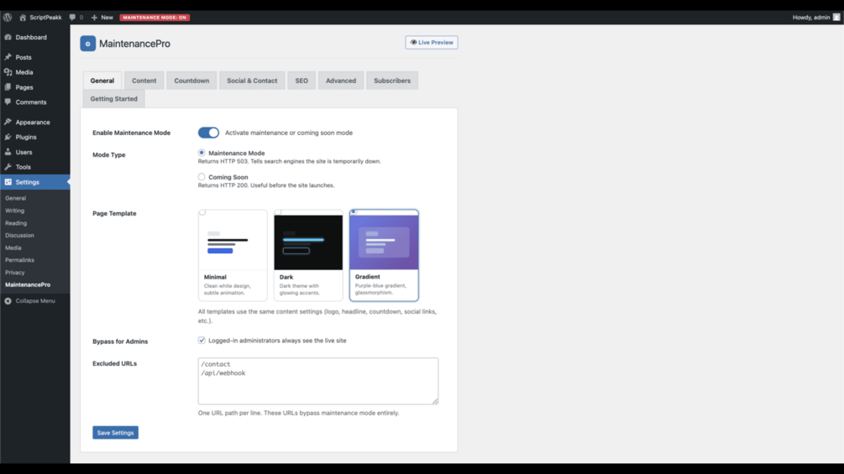Click the Collapse Menu label
Image resolution: width=844 pixels, height=474 pixels.
coord(35,301)
